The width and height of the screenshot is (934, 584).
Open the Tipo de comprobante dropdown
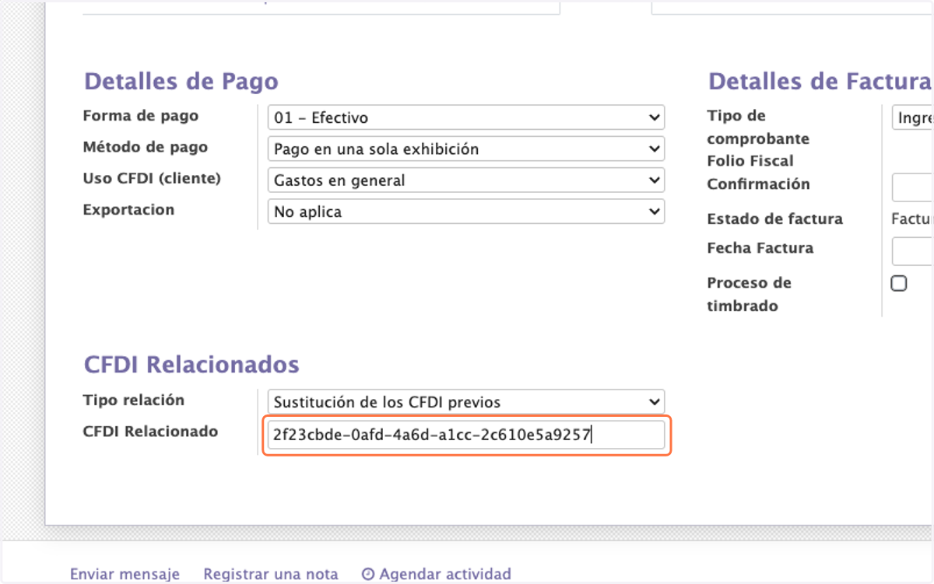click(x=912, y=117)
